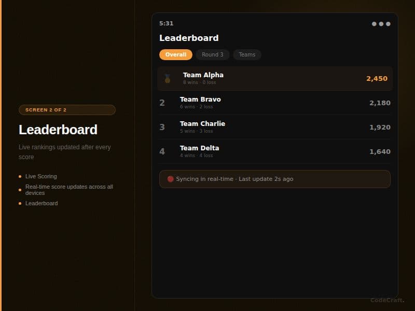Click the '5 wins · 3 loss' record
415x311 pixels.
(197, 131)
